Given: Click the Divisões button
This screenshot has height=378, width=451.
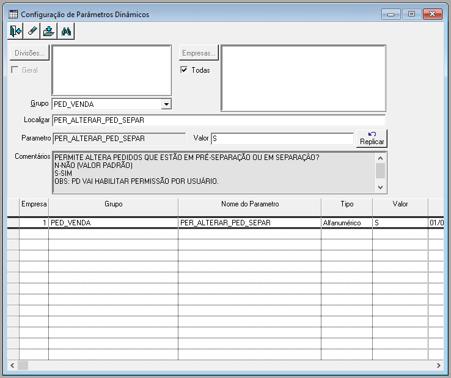Looking at the screenshot, I should [x=29, y=53].
